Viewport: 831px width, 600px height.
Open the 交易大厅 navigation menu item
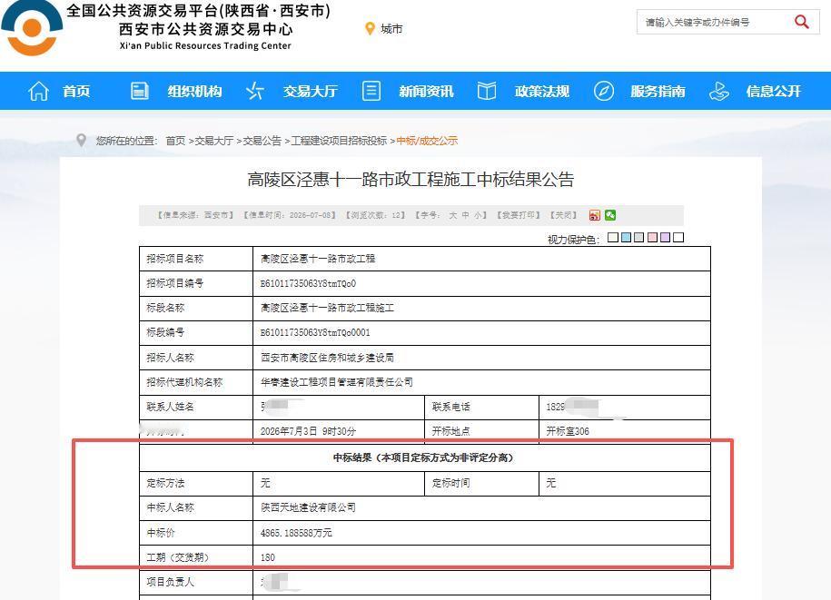pos(310,91)
